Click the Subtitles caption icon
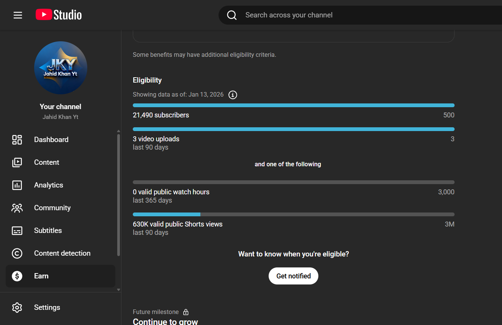 pyautogui.click(x=17, y=231)
